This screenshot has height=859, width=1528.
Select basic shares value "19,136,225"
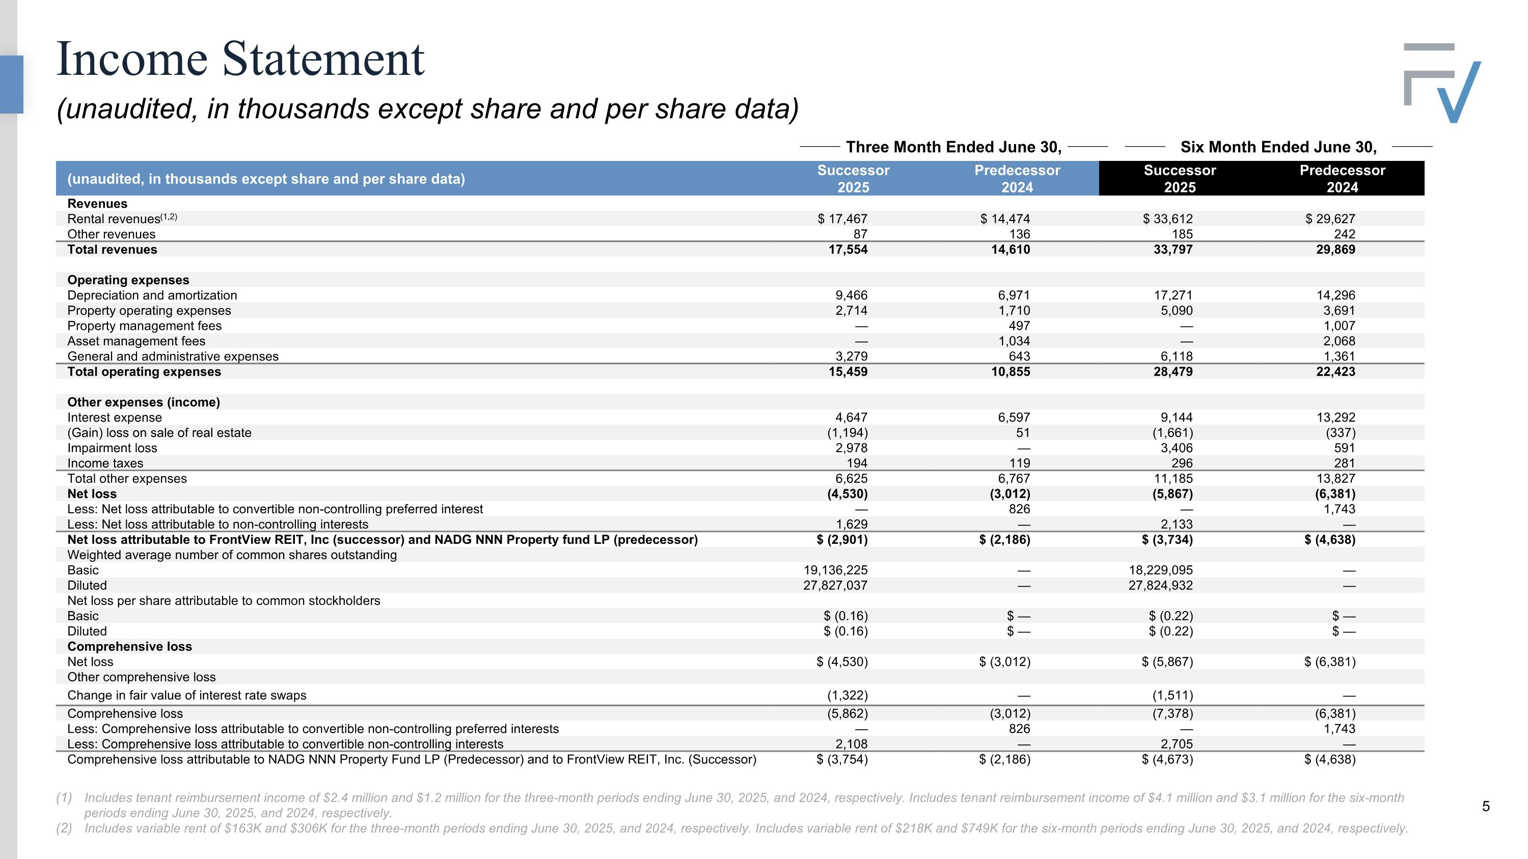tap(835, 570)
